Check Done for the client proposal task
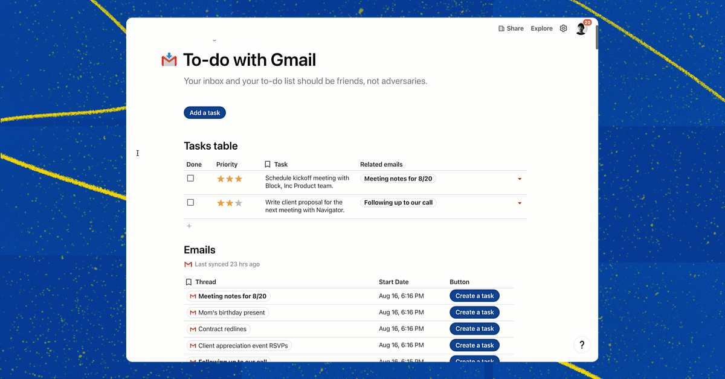This screenshot has height=379, width=725. pyautogui.click(x=190, y=202)
